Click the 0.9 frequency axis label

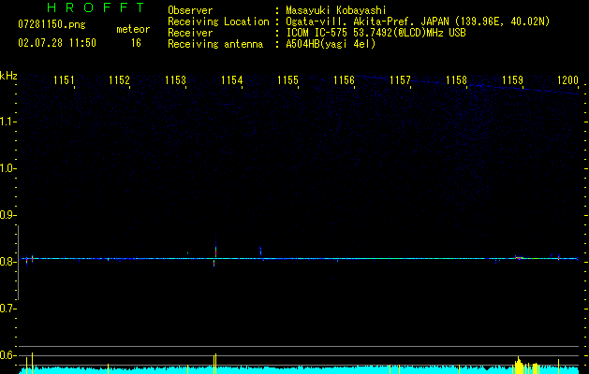(7, 215)
